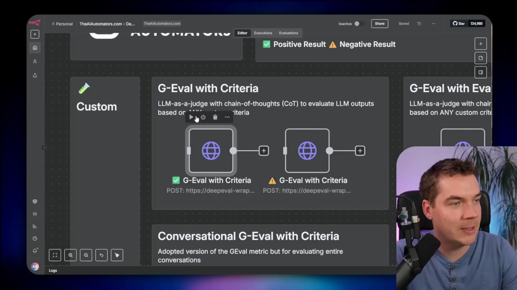Deactivate node with the power icon
The width and height of the screenshot is (517, 290).
tap(203, 117)
